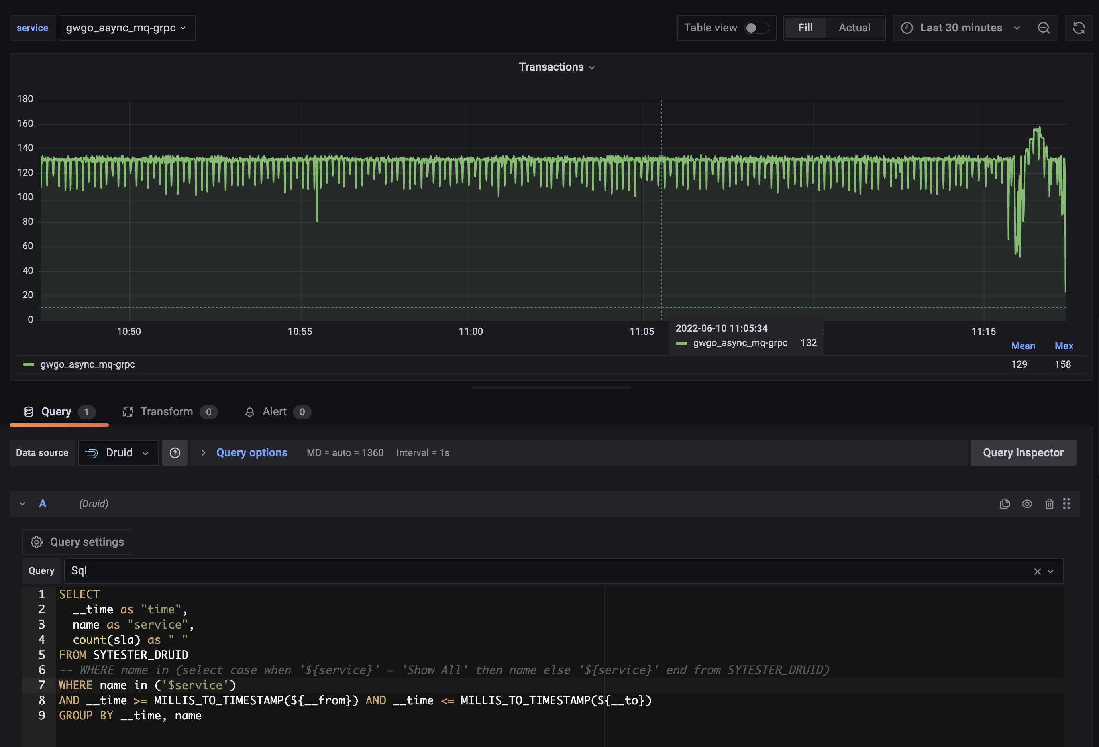The height and width of the screenshot is (747, 1099).
Task: Select the Actual panel size option
Action: coord(854,28)
